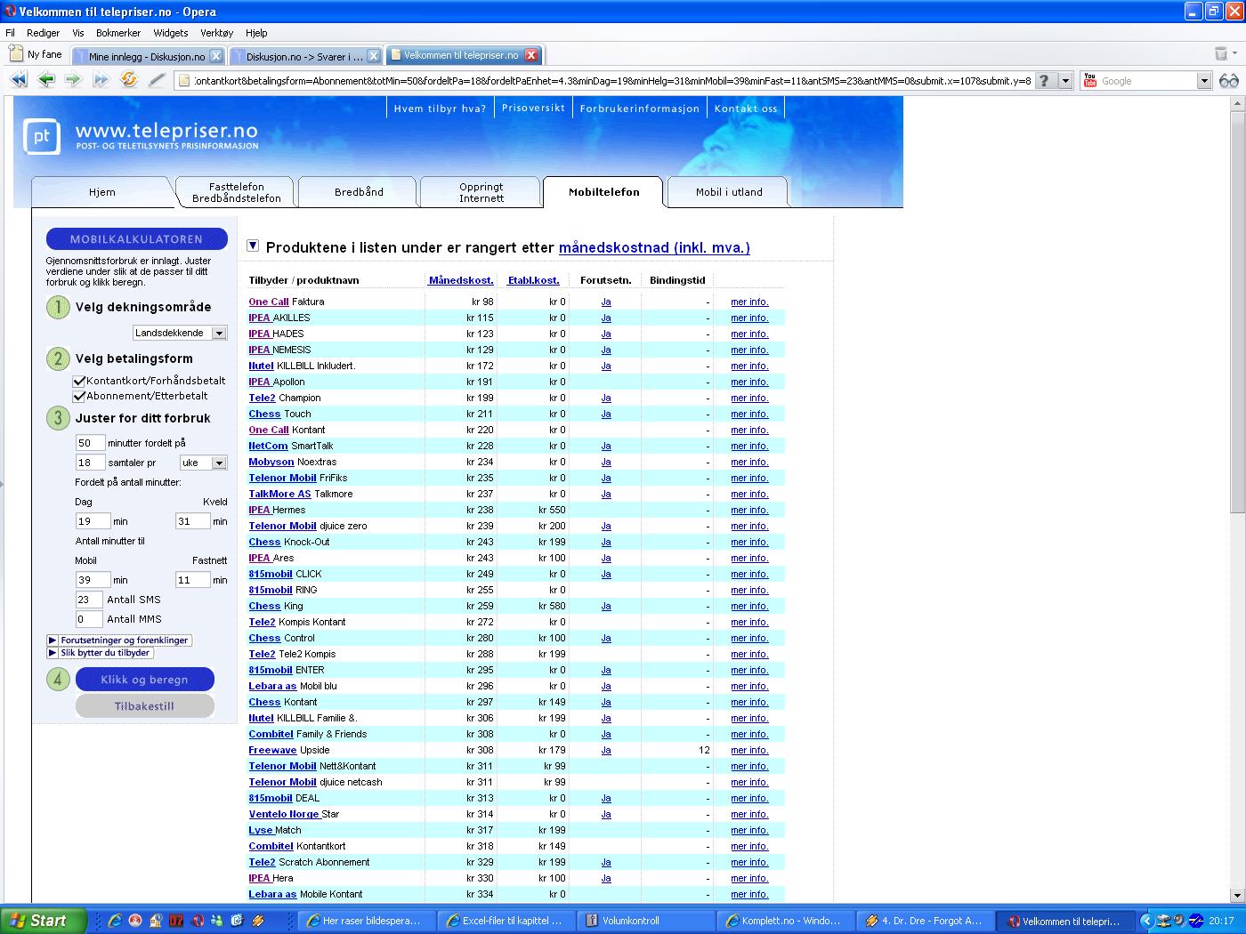Toggle Kontantkort/Forhåndsbetalt checkbox
The image size is (1246, 934).
(79, 381)
